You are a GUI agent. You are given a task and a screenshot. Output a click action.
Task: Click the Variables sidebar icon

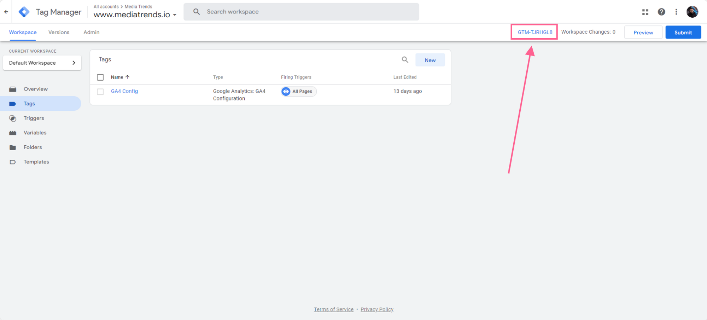(x=13, y=133)
